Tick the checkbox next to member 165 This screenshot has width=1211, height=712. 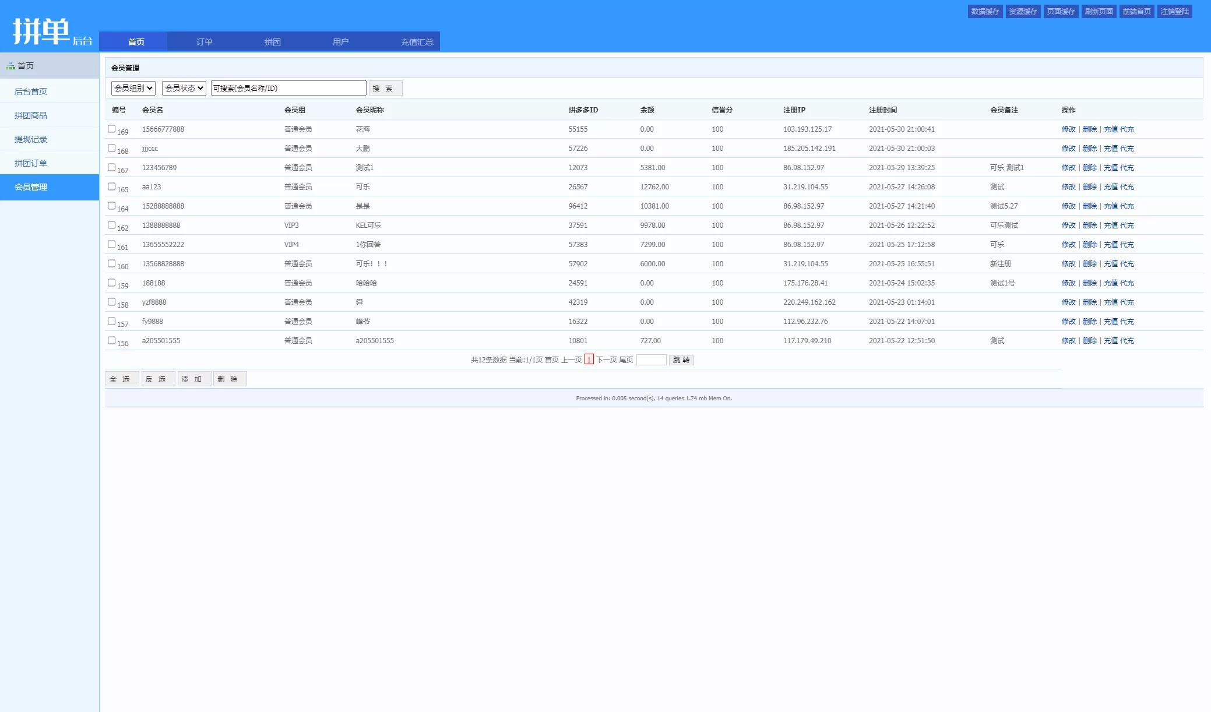coord(111,186)
